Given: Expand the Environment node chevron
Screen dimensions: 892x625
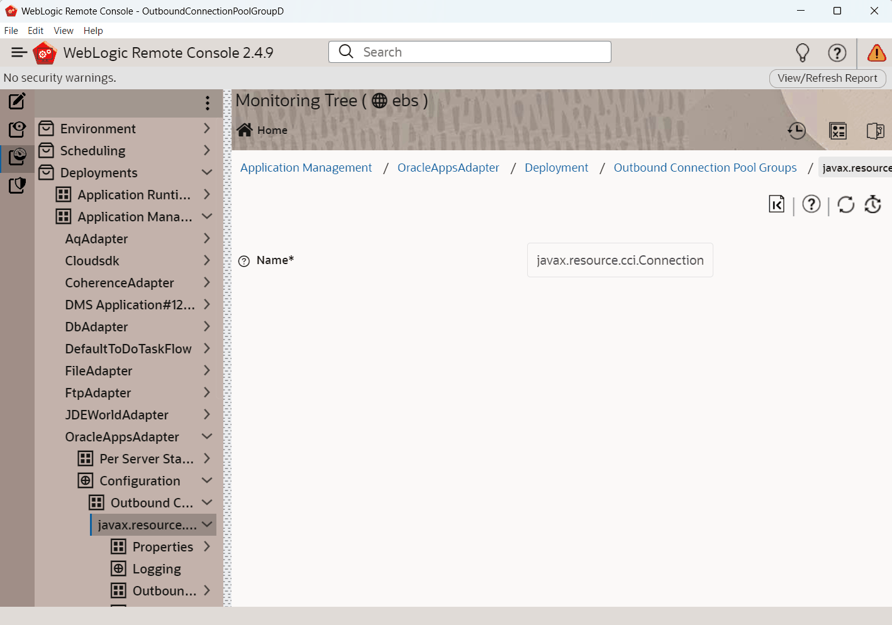Looking at the screenshot, I should click(x=207, y=128).
